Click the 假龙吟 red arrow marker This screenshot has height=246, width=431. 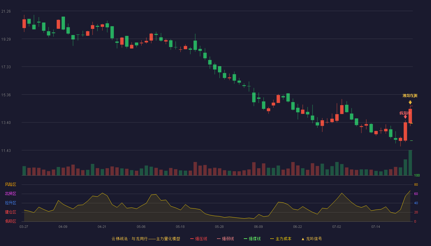[405, 117]
